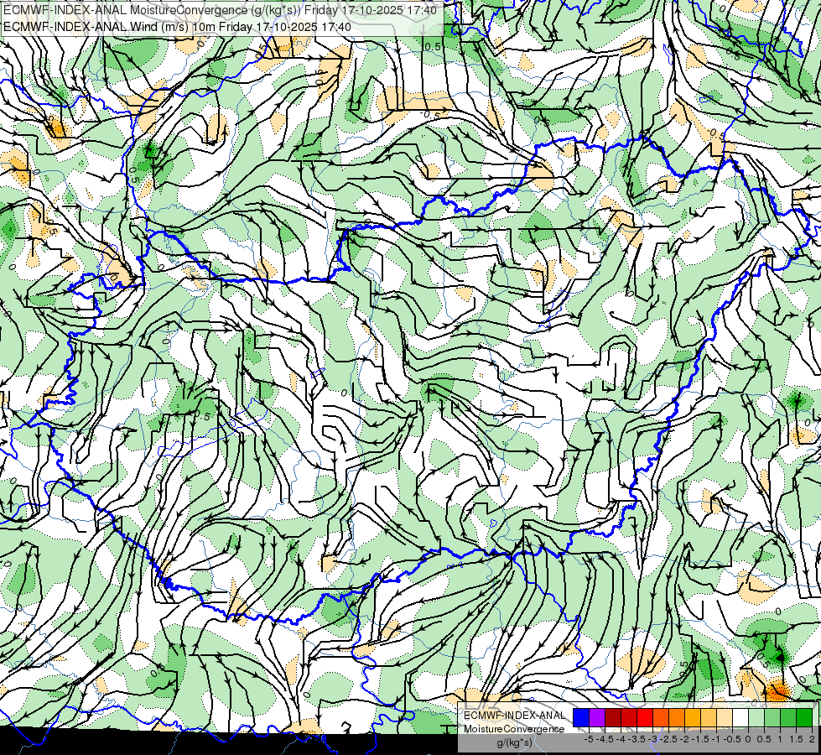Select the medium green swatch between 1 and 1.5

tap(788, 718)
